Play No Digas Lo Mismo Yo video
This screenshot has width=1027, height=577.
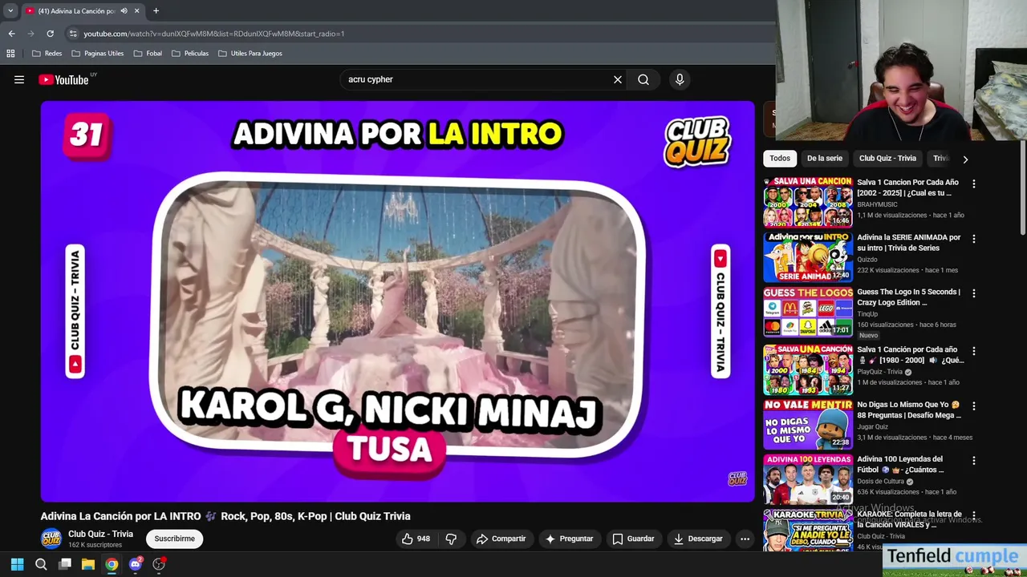[x=808, y=424]
